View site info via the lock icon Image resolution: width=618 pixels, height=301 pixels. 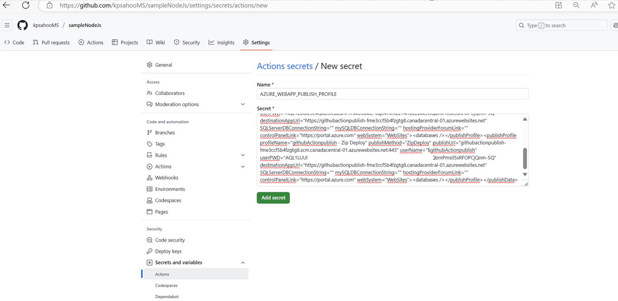click(x=49, y=5)
